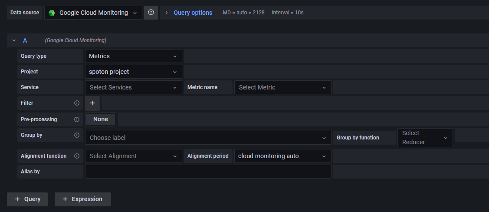Open the Query type Metrics dropdown

click(x=134, y=56)
